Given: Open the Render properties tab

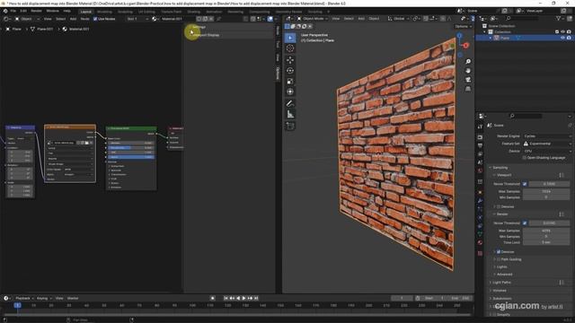Looking at the screenshot, I should tap(480, 137).
